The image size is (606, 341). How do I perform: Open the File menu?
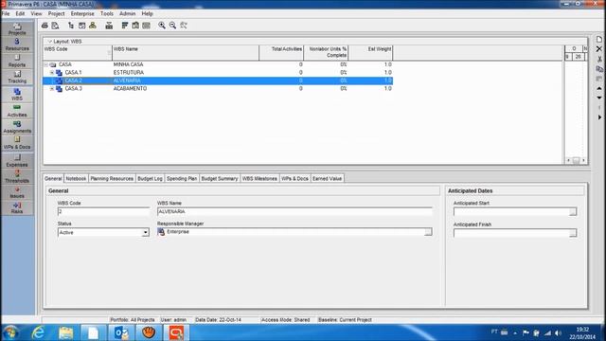[x=6, y=13]
